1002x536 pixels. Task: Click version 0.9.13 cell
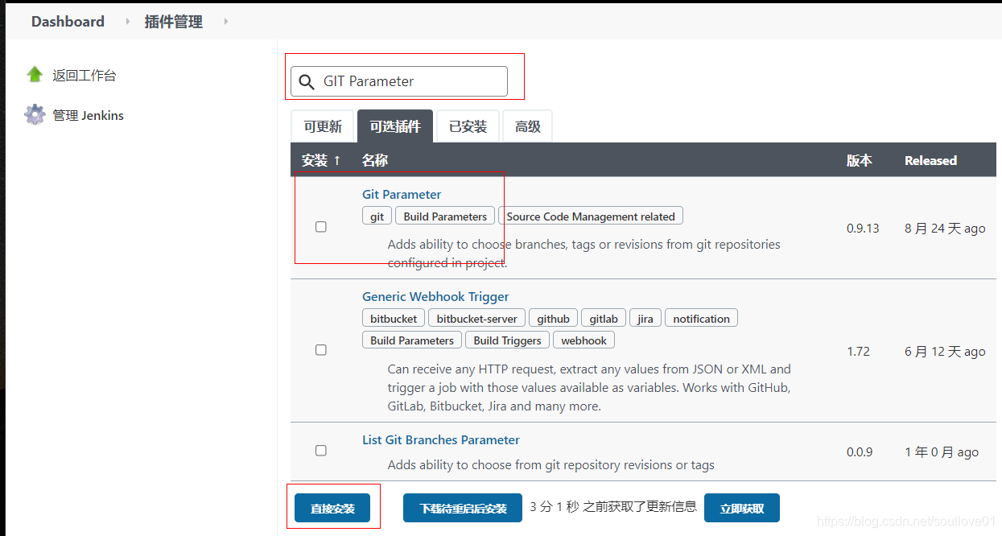[863, 228]
